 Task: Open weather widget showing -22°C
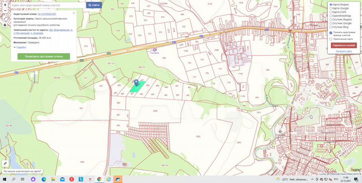[292, 179]
